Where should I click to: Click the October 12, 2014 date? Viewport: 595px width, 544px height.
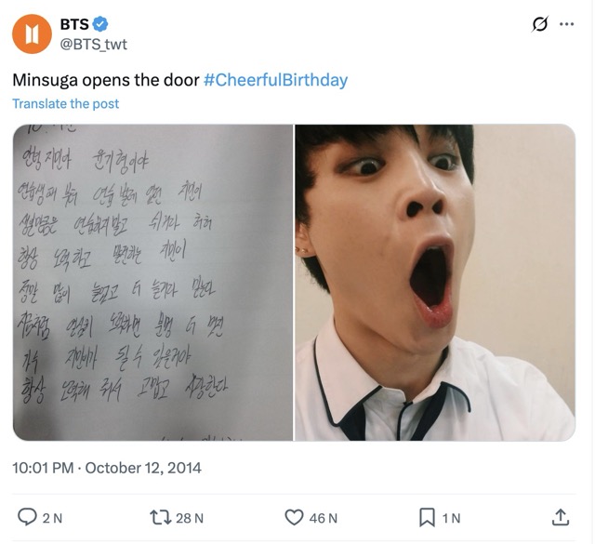(x=143, y=467)
